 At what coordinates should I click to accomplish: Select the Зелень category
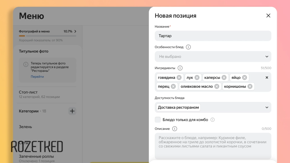(26, 127)
